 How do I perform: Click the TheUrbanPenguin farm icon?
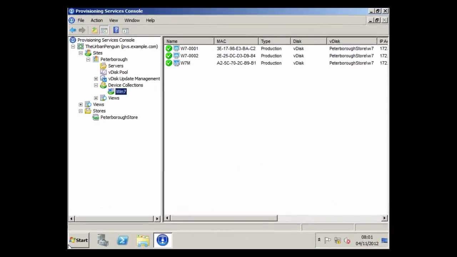[81, 46]
